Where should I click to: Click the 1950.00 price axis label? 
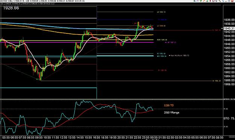(229, 48)
